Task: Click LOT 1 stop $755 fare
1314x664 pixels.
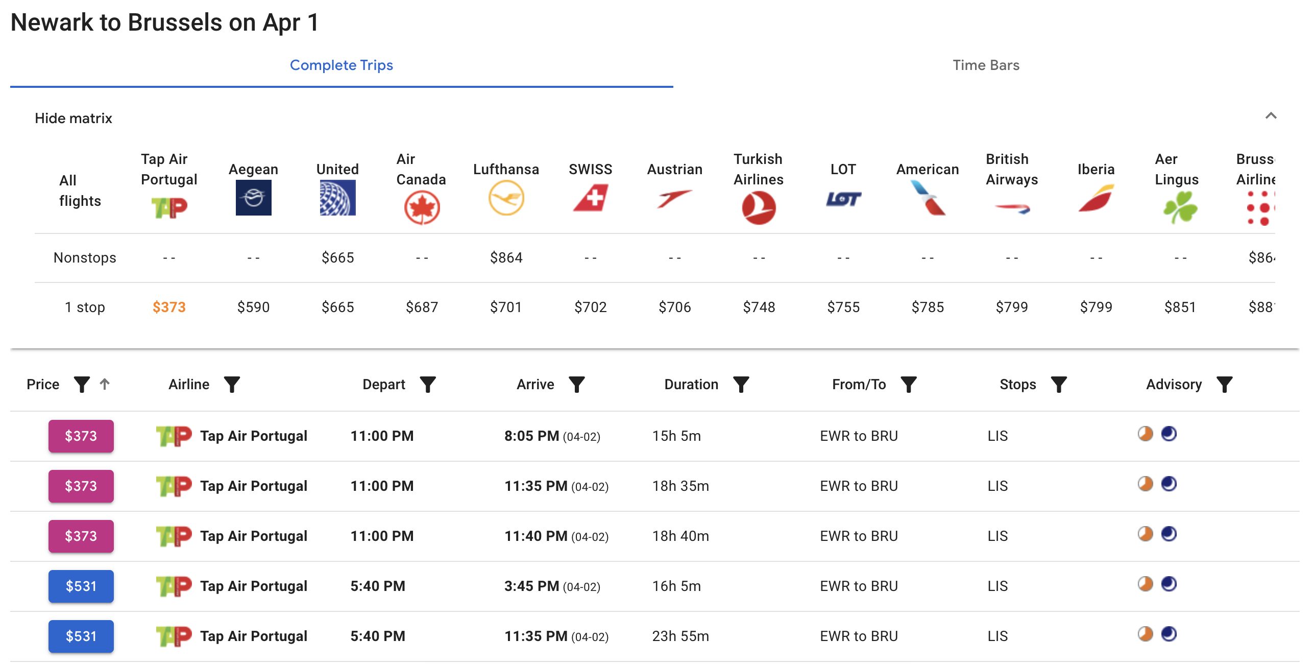Action: pos(843,307)
